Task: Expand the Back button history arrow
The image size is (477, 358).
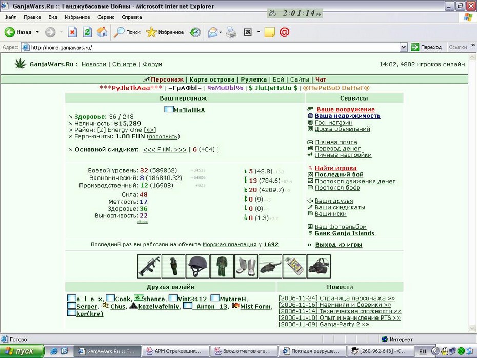Action: pyautogui.click(x=37, y=32)
